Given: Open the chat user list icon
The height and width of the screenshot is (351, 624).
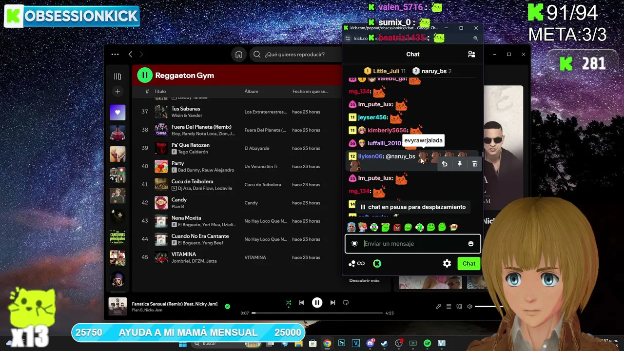Looking at the screenshot, I should 471,54.
